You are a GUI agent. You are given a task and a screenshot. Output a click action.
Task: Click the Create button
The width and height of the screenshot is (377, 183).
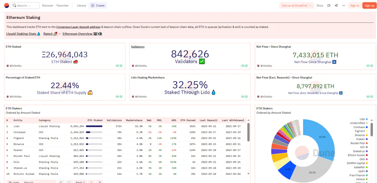click(x=98, y=6)
